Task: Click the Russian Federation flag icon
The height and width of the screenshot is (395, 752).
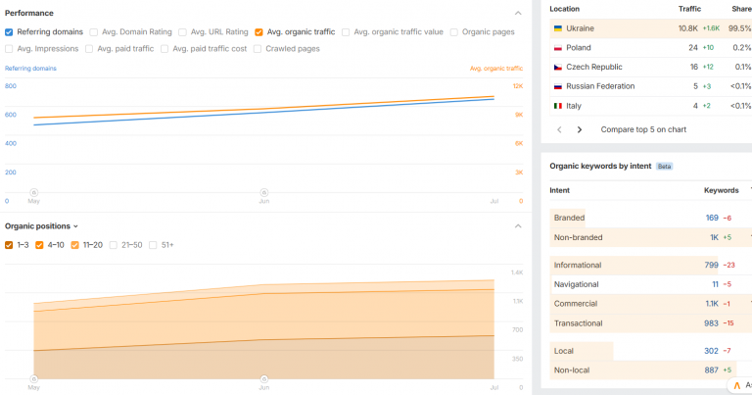Action: [558, 86]
